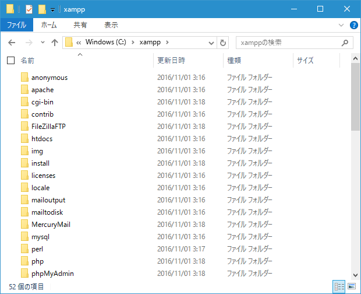
Task: Select the locale folder icon
Action: point(24,187)
